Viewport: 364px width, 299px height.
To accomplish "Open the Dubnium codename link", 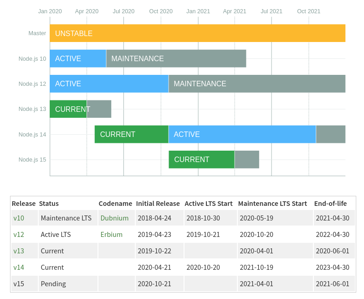I will click(x=114, y=218).
